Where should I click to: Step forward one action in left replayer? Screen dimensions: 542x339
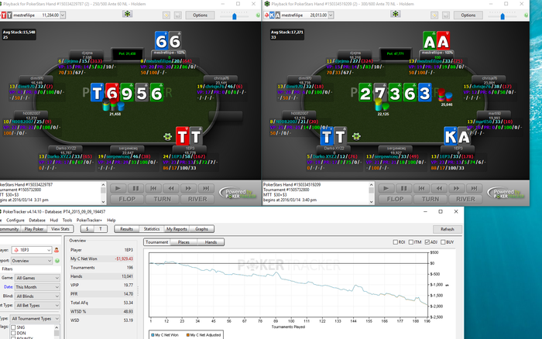pos(188,188)
